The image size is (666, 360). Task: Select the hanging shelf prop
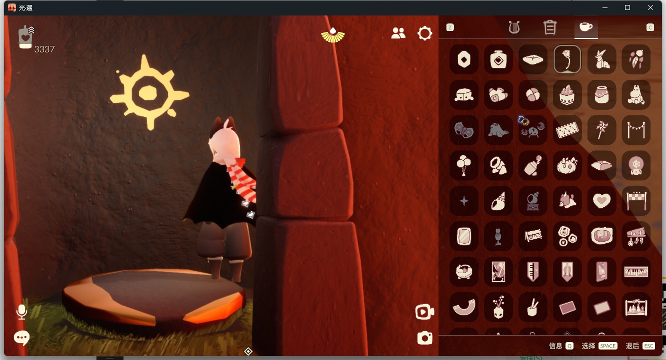(636, 236)
